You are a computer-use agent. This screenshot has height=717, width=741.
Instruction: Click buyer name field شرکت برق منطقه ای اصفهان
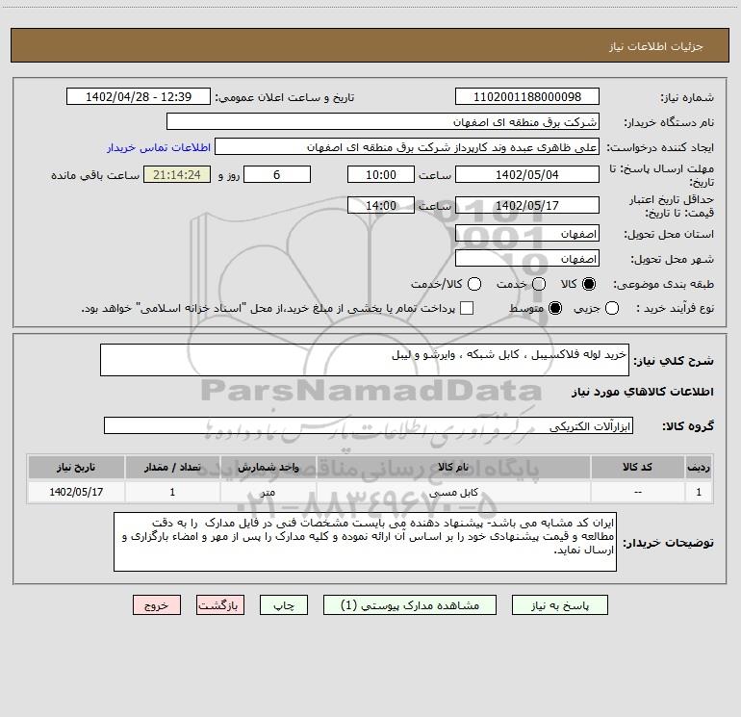(383, 121)
